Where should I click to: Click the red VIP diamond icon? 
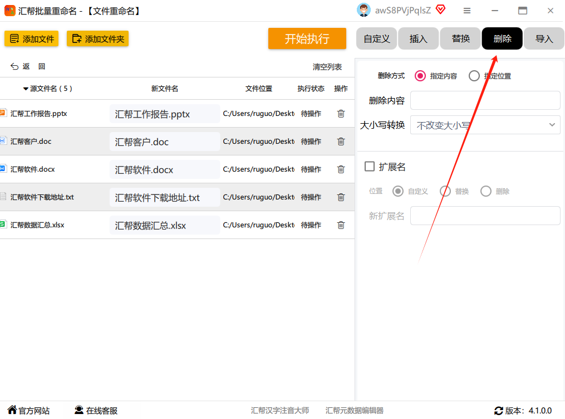click(x=440, y=9)
